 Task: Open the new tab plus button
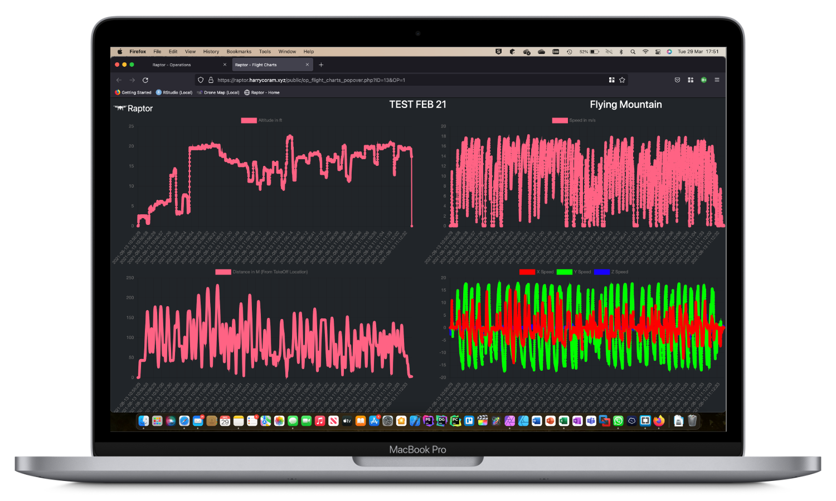point(321,65)
